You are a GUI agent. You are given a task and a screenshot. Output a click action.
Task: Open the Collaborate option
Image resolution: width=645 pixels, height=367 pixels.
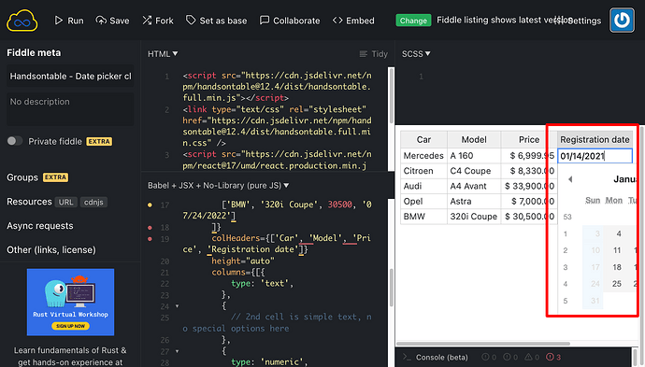pos(290,21)
